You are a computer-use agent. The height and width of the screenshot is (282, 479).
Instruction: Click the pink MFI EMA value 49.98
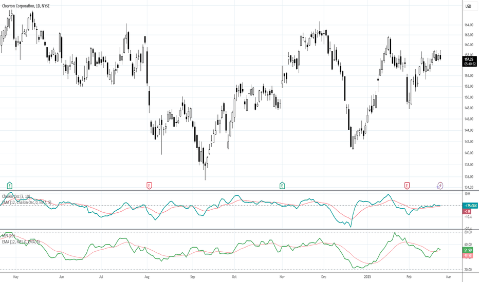coord(468,255)
